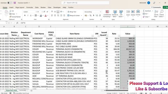Open Find & Select

click(x=161, y=14)
